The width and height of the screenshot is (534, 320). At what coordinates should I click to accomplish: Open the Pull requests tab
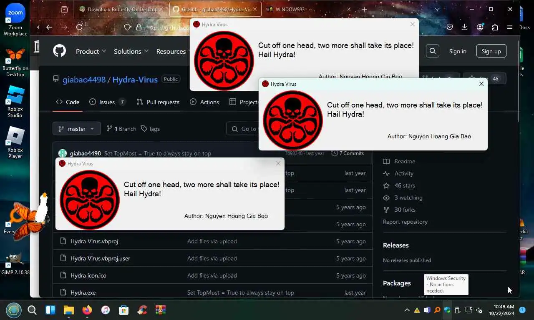click(x=158, y=102)
